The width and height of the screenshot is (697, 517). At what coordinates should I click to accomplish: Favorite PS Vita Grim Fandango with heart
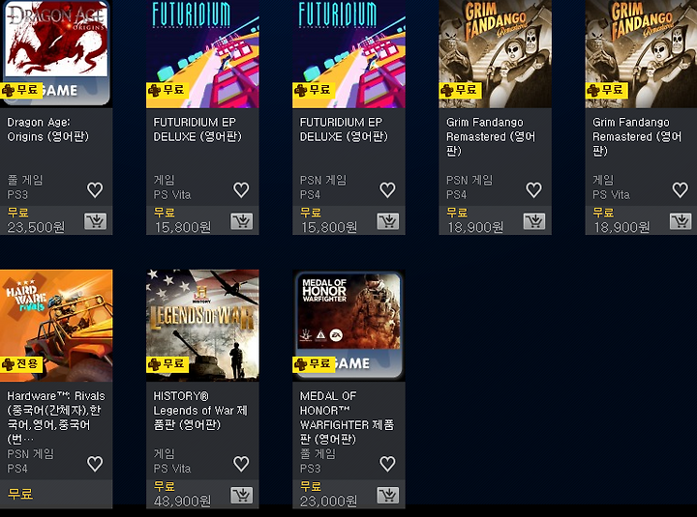click(x=681, y=190)
